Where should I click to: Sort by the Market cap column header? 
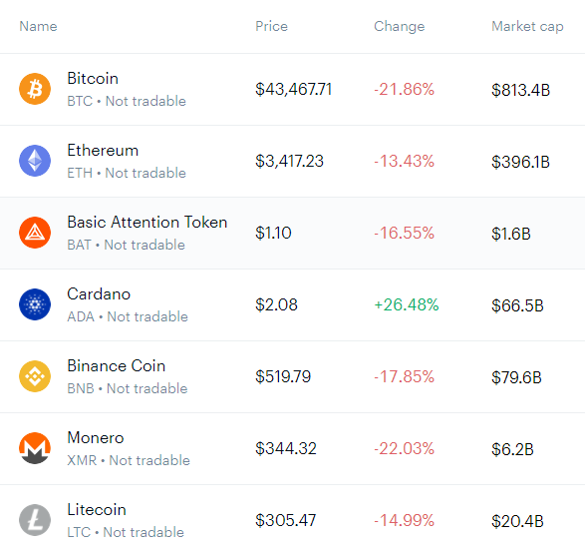(x=527, y=26)
